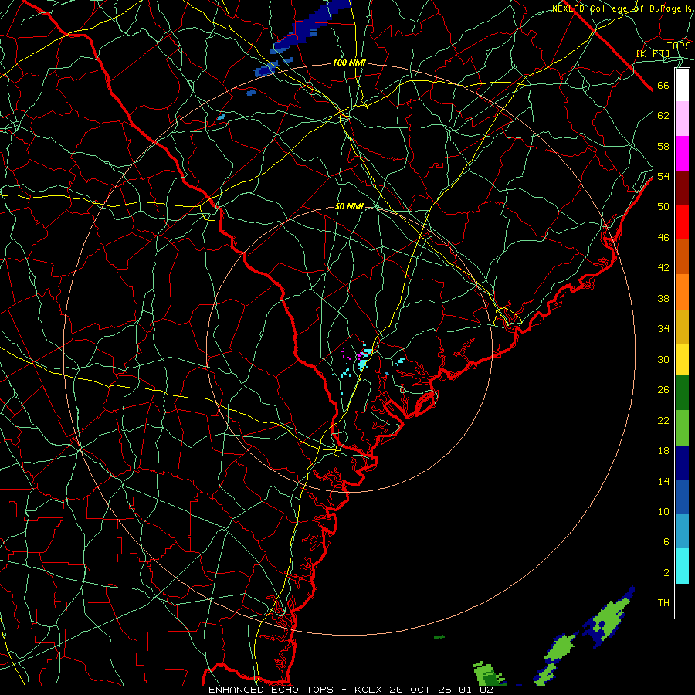Click the bright orange legend swatch
695x695 pixels.
[682, 292]
